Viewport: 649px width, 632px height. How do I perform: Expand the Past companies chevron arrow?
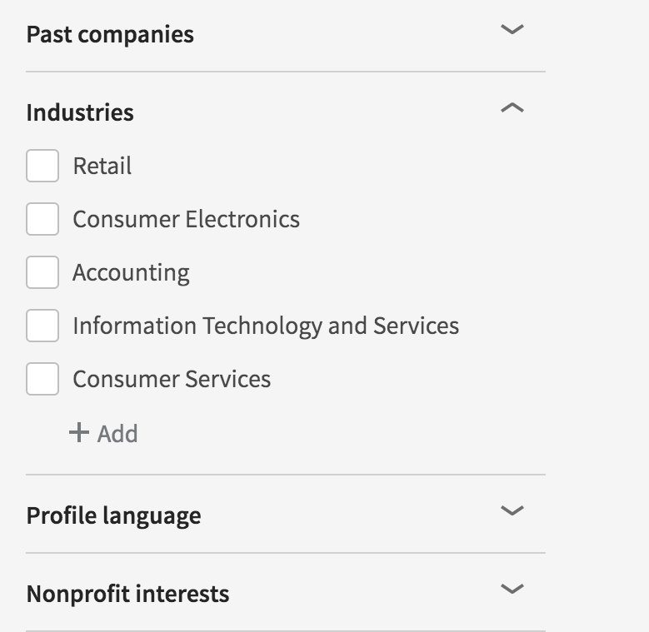tap(512, 30)
